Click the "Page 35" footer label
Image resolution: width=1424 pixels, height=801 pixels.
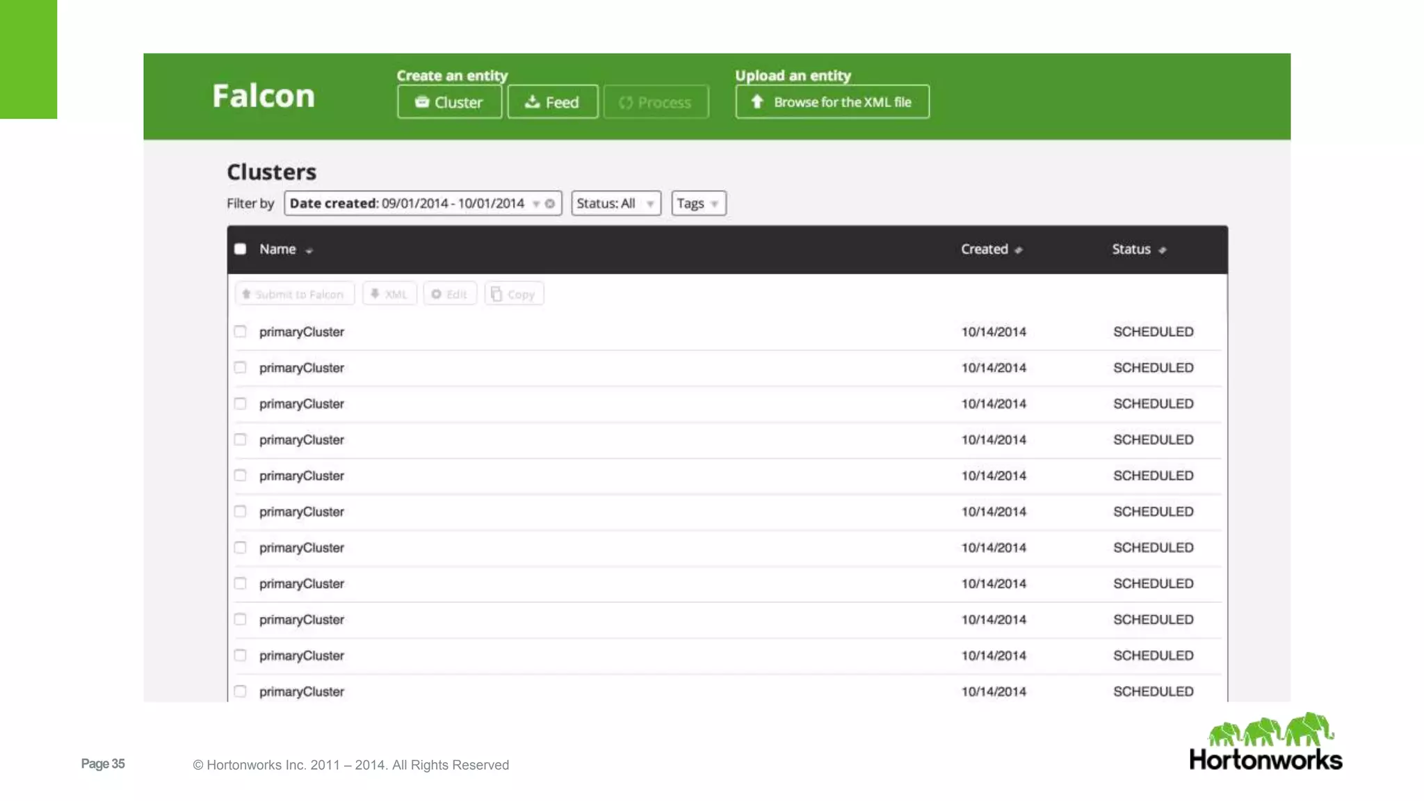103,763
